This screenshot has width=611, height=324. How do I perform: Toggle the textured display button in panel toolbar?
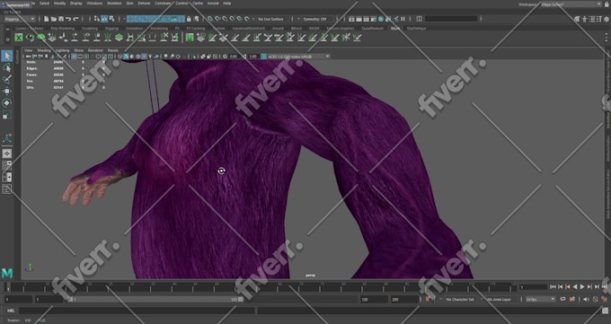pos(144,57)
